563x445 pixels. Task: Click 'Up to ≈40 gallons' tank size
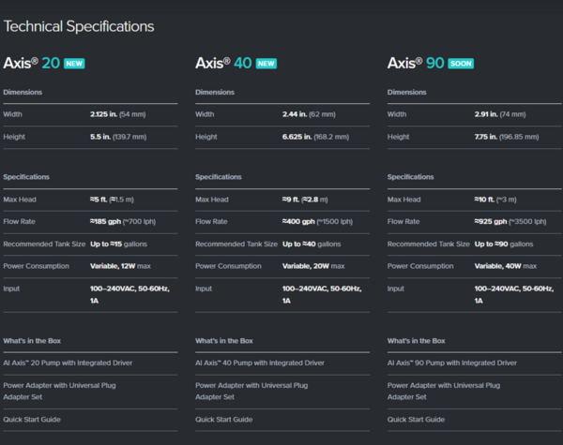pos(312,245)
